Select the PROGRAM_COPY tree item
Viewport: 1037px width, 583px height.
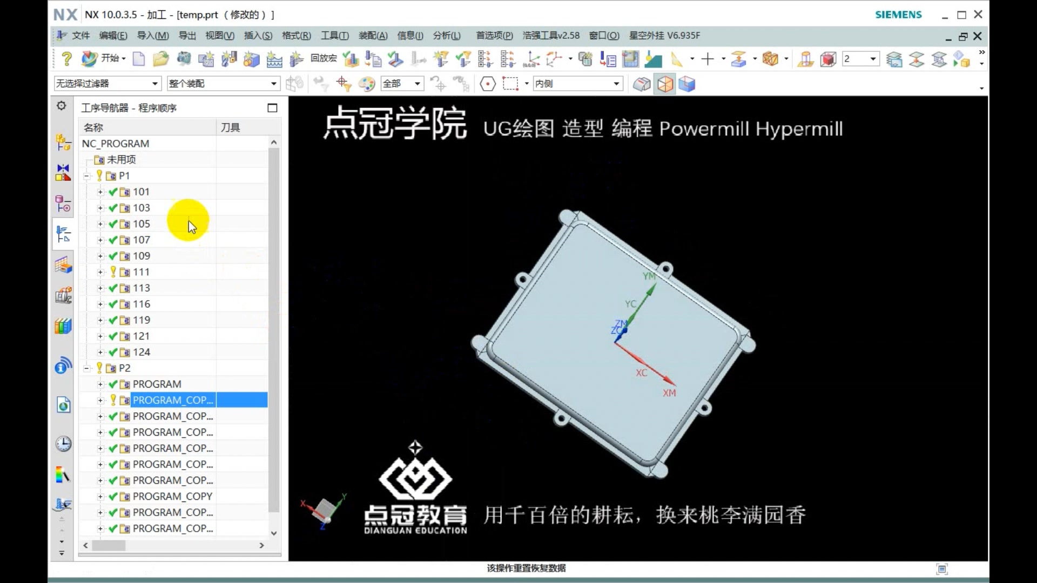[x=172, y=496]
